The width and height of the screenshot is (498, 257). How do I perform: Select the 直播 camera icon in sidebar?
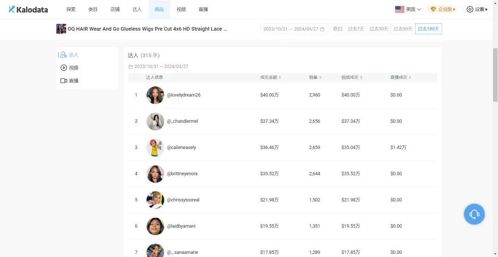coord(64,81)
